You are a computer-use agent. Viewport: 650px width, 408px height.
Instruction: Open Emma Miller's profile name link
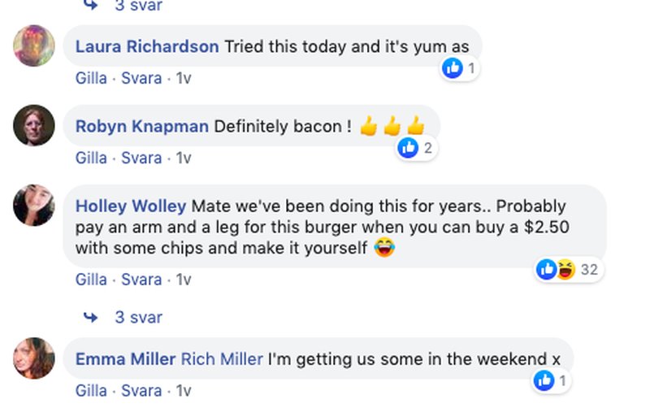pos(125,358)
